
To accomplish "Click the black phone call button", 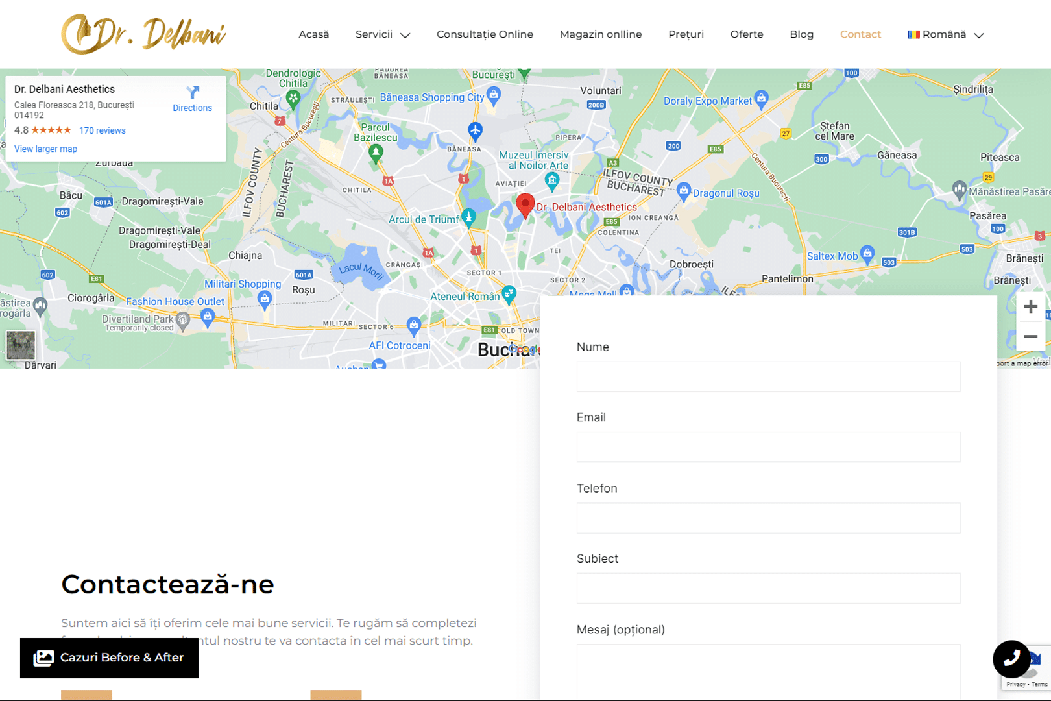I will click(1011, 659).
